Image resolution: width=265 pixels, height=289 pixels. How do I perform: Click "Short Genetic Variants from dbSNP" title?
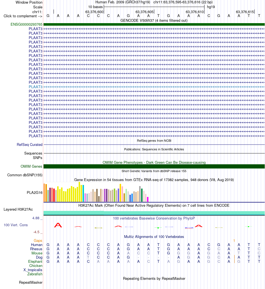[x=154, y=171]
